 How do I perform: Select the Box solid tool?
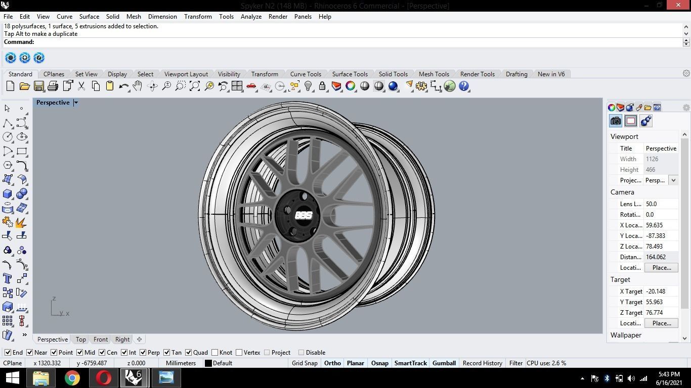[x=8, y=193]
